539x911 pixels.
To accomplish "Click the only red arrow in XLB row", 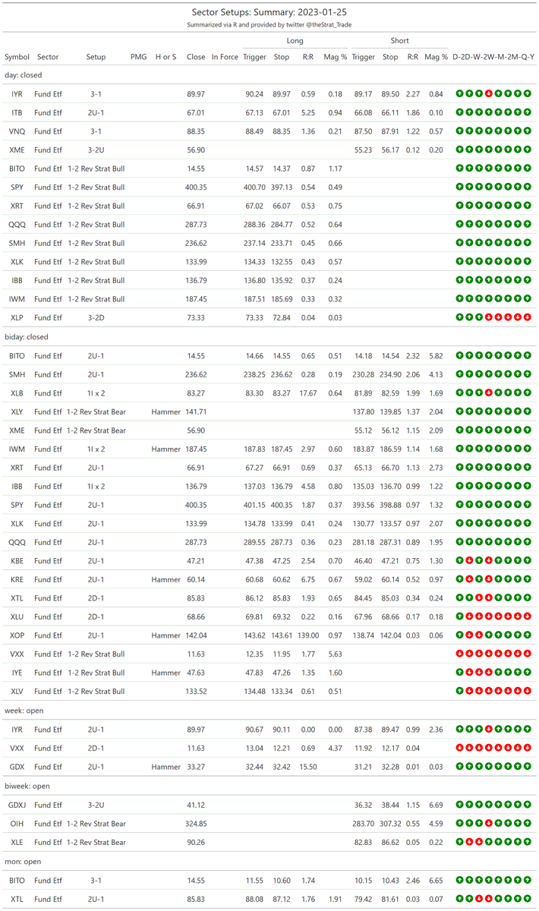I will click(489, 393).
